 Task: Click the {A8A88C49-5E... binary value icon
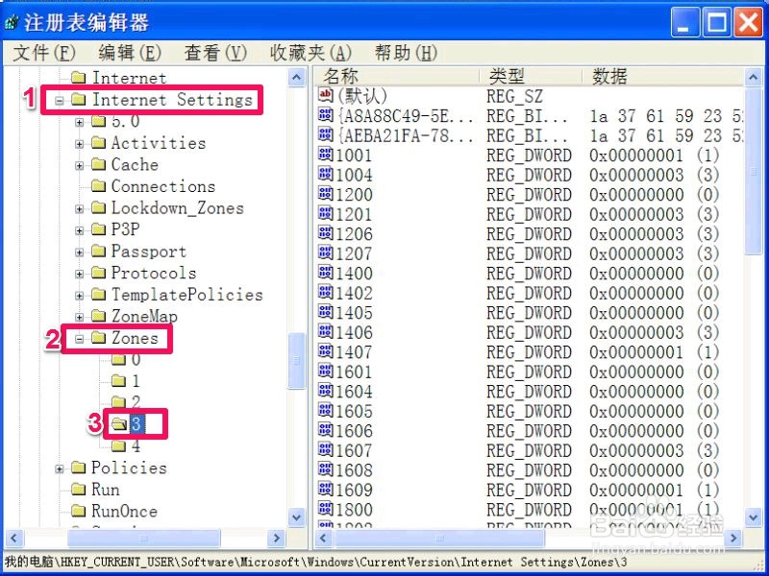pyautogui.click(x=326, y=114)
